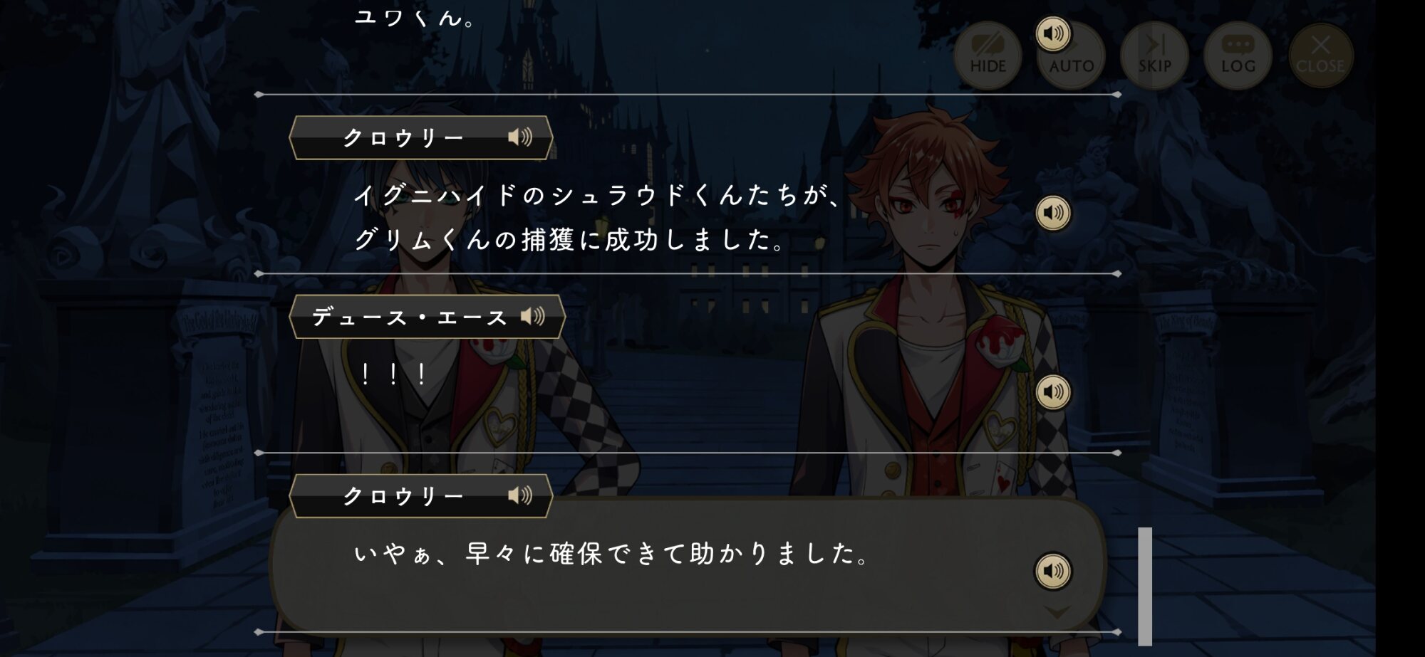The height and width of the screenshot is (657, 1425).
Task: Play voice at top beside AUTO button
Action: point(1053,33)
